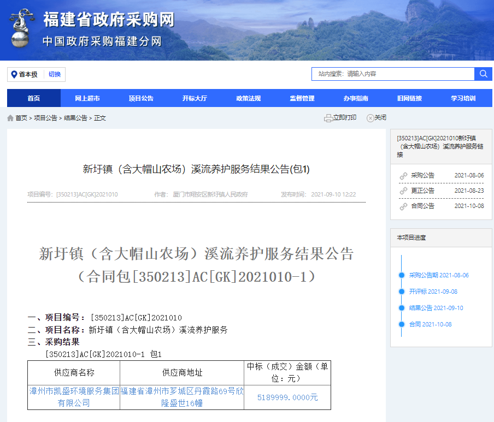Screen dimensions: 494x422
Task: Click the amount 5189999.0000元 cell
Action: click(287, 397)
